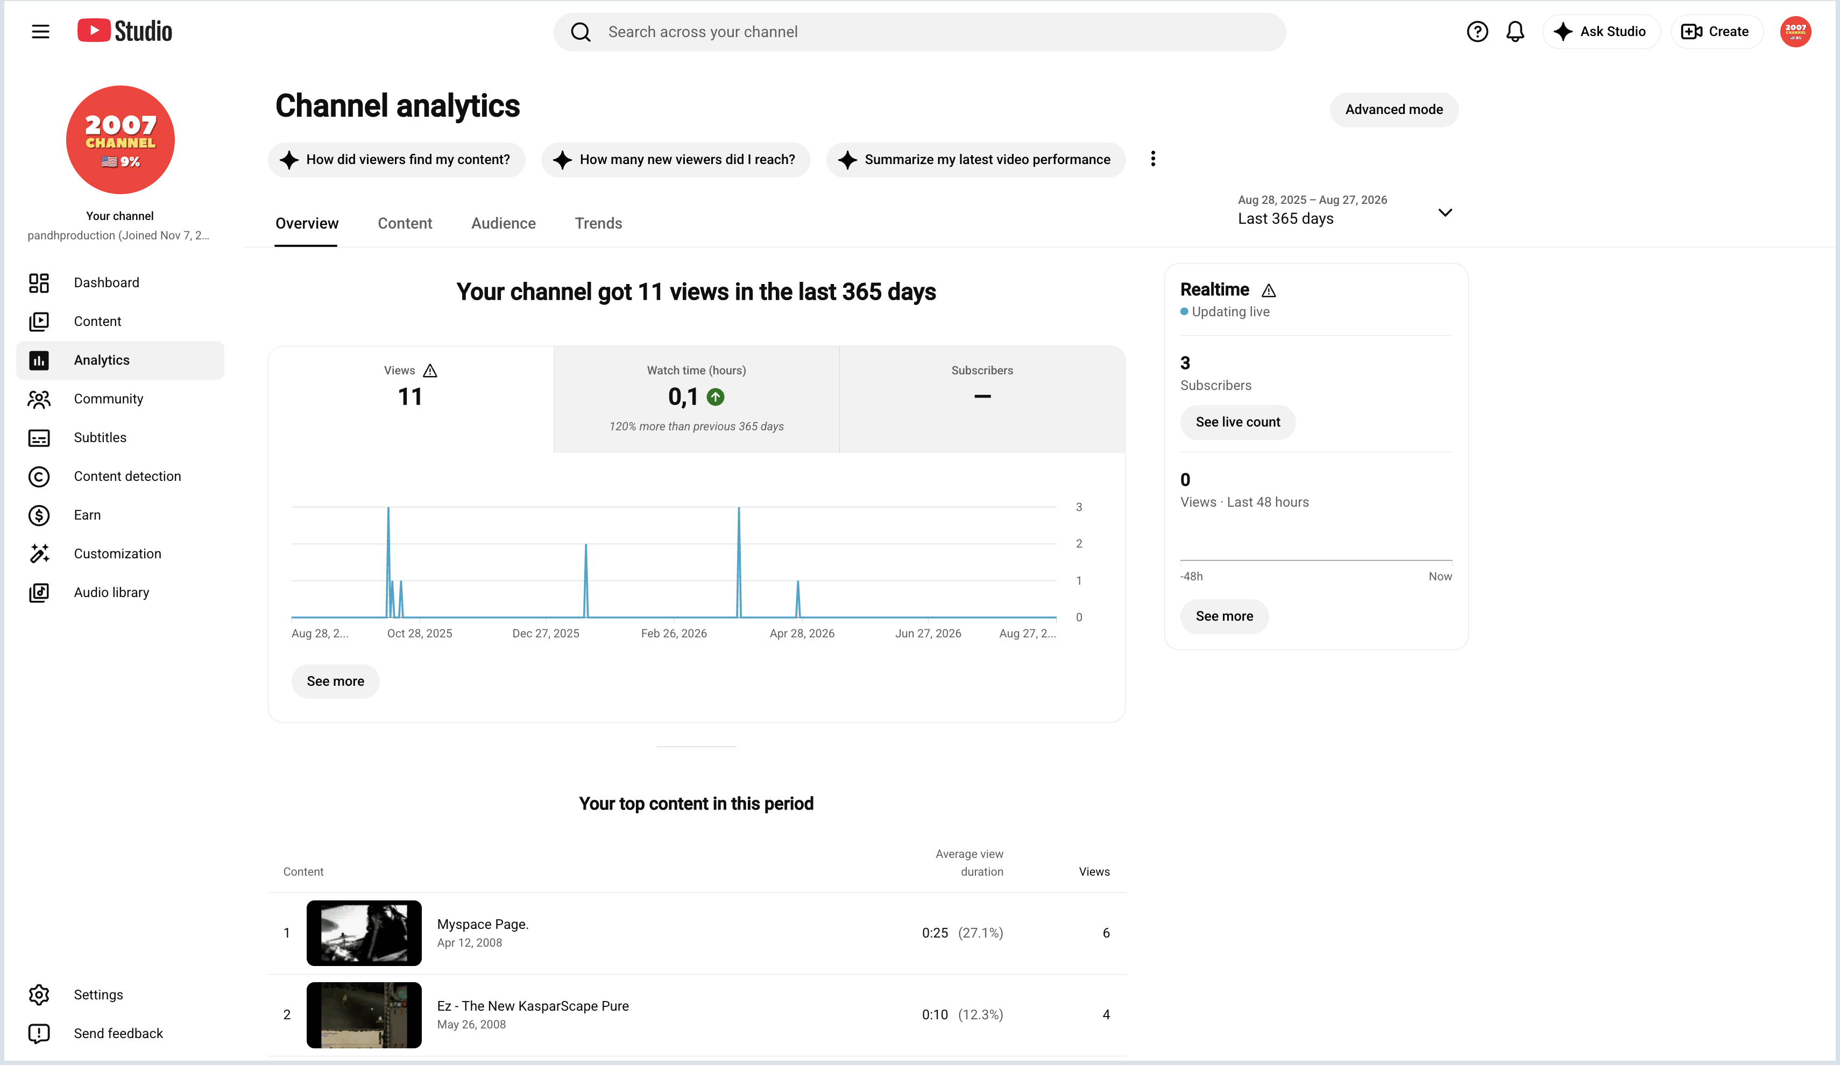
Task: Click 'Updating live' status text
Action: (1230, 311)
